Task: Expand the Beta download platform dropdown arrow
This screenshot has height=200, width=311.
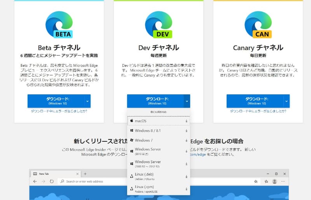Action: pyautogui.click(x=87, y=101)
